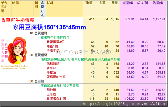Click the value 9.20
The height and width of the screenshot is (107, 168).
click(145, 42)
